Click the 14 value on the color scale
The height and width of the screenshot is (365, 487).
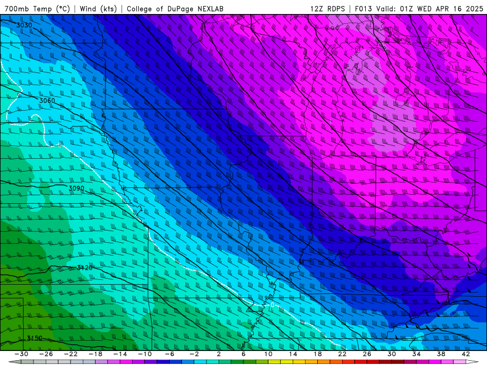293,354
